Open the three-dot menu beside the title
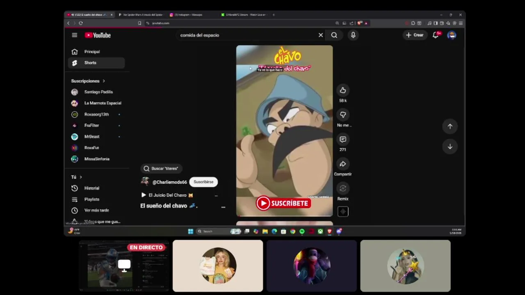 click(x=223, y=207)
